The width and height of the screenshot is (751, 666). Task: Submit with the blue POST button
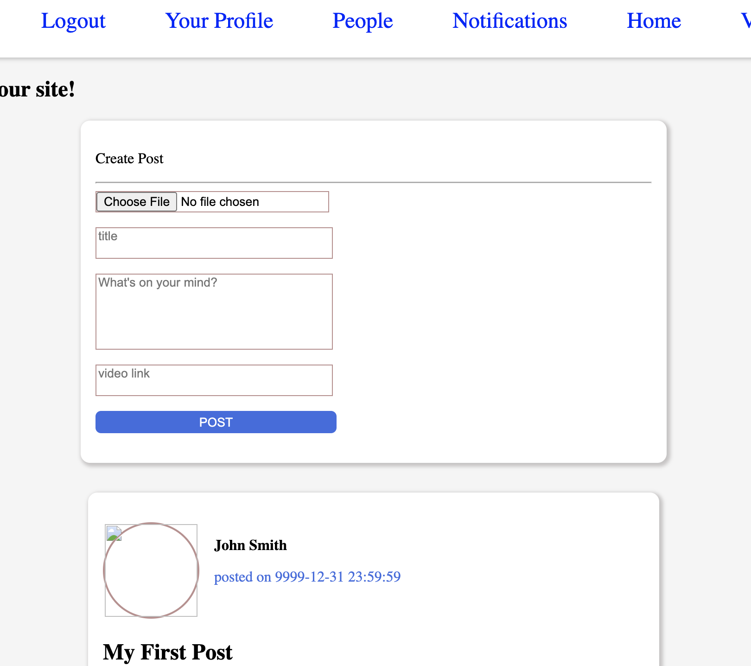pyautogui.click(x=216, y=422)
